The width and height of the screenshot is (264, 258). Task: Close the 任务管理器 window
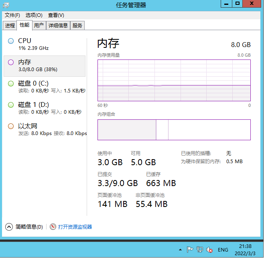coord(252,4)
